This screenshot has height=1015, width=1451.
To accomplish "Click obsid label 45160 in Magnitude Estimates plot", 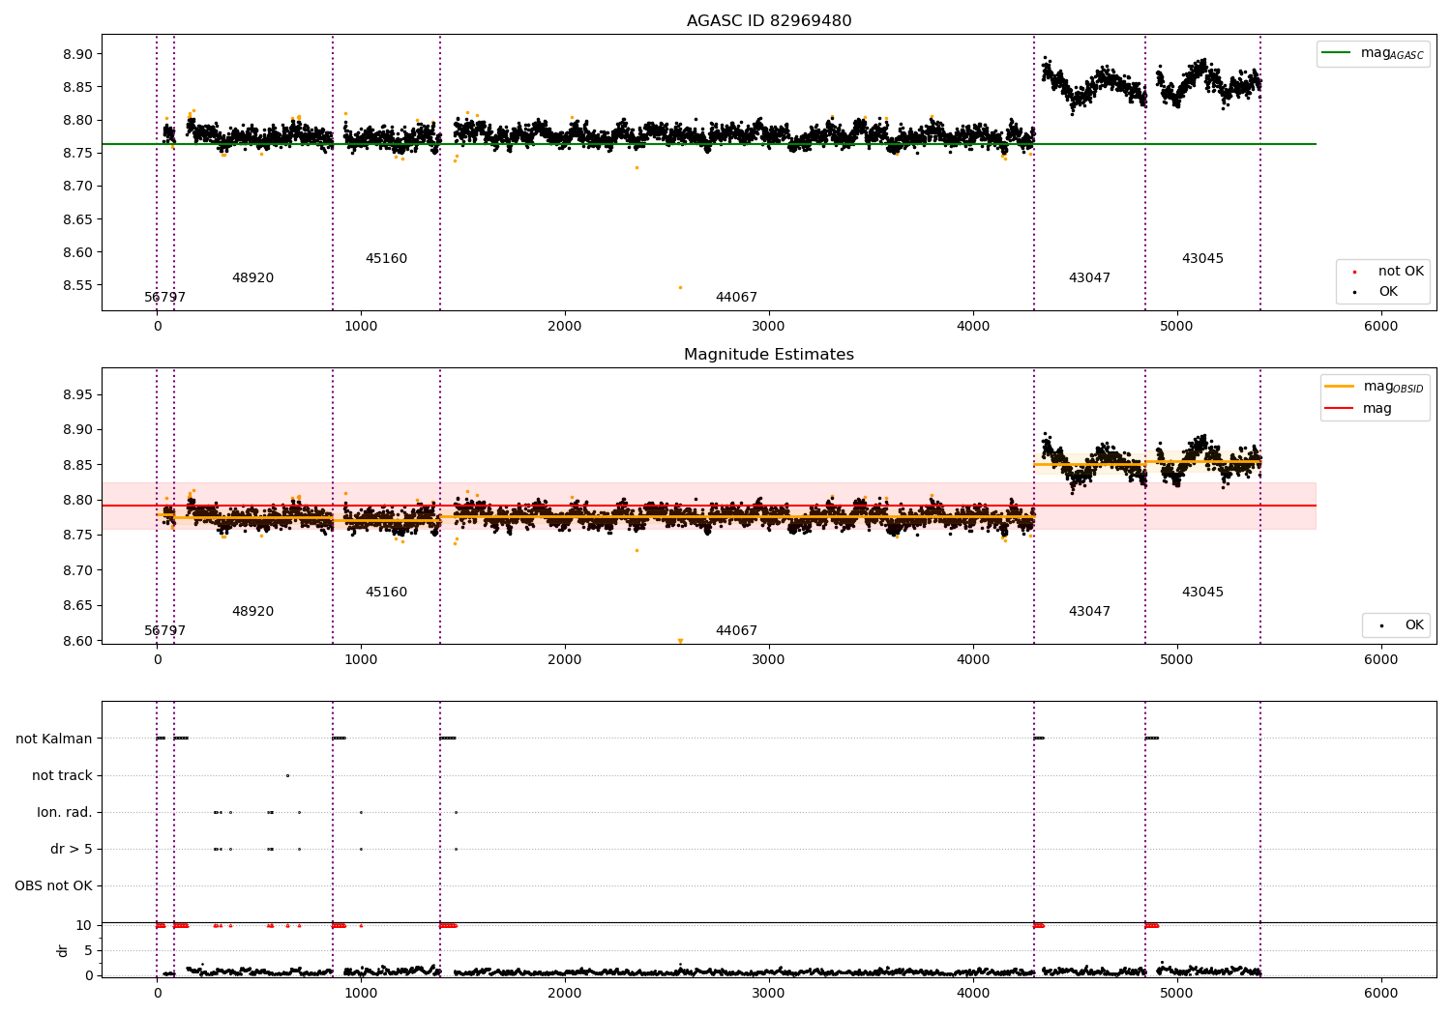I will tap(386, 593).
